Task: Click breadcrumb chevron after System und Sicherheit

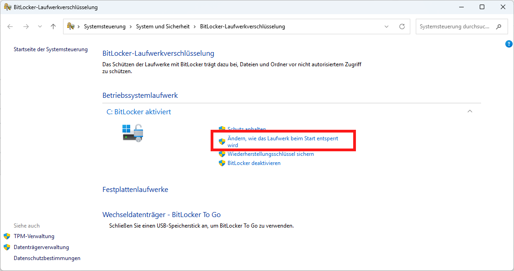Action: (x=195, y=27)
